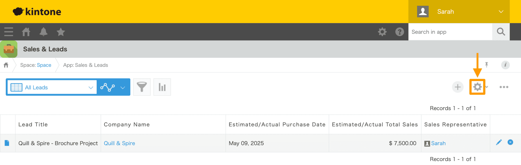Sort by Estimated/Actual Total Sales column header
Viewport: 521px width, 165px height.
coord(375,125)
